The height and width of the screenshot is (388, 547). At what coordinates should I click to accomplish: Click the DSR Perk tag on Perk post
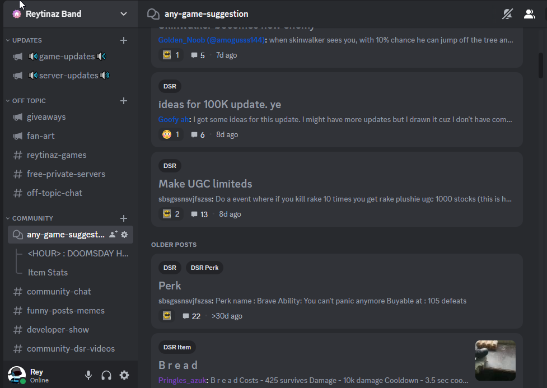click(x=204, y=268)
